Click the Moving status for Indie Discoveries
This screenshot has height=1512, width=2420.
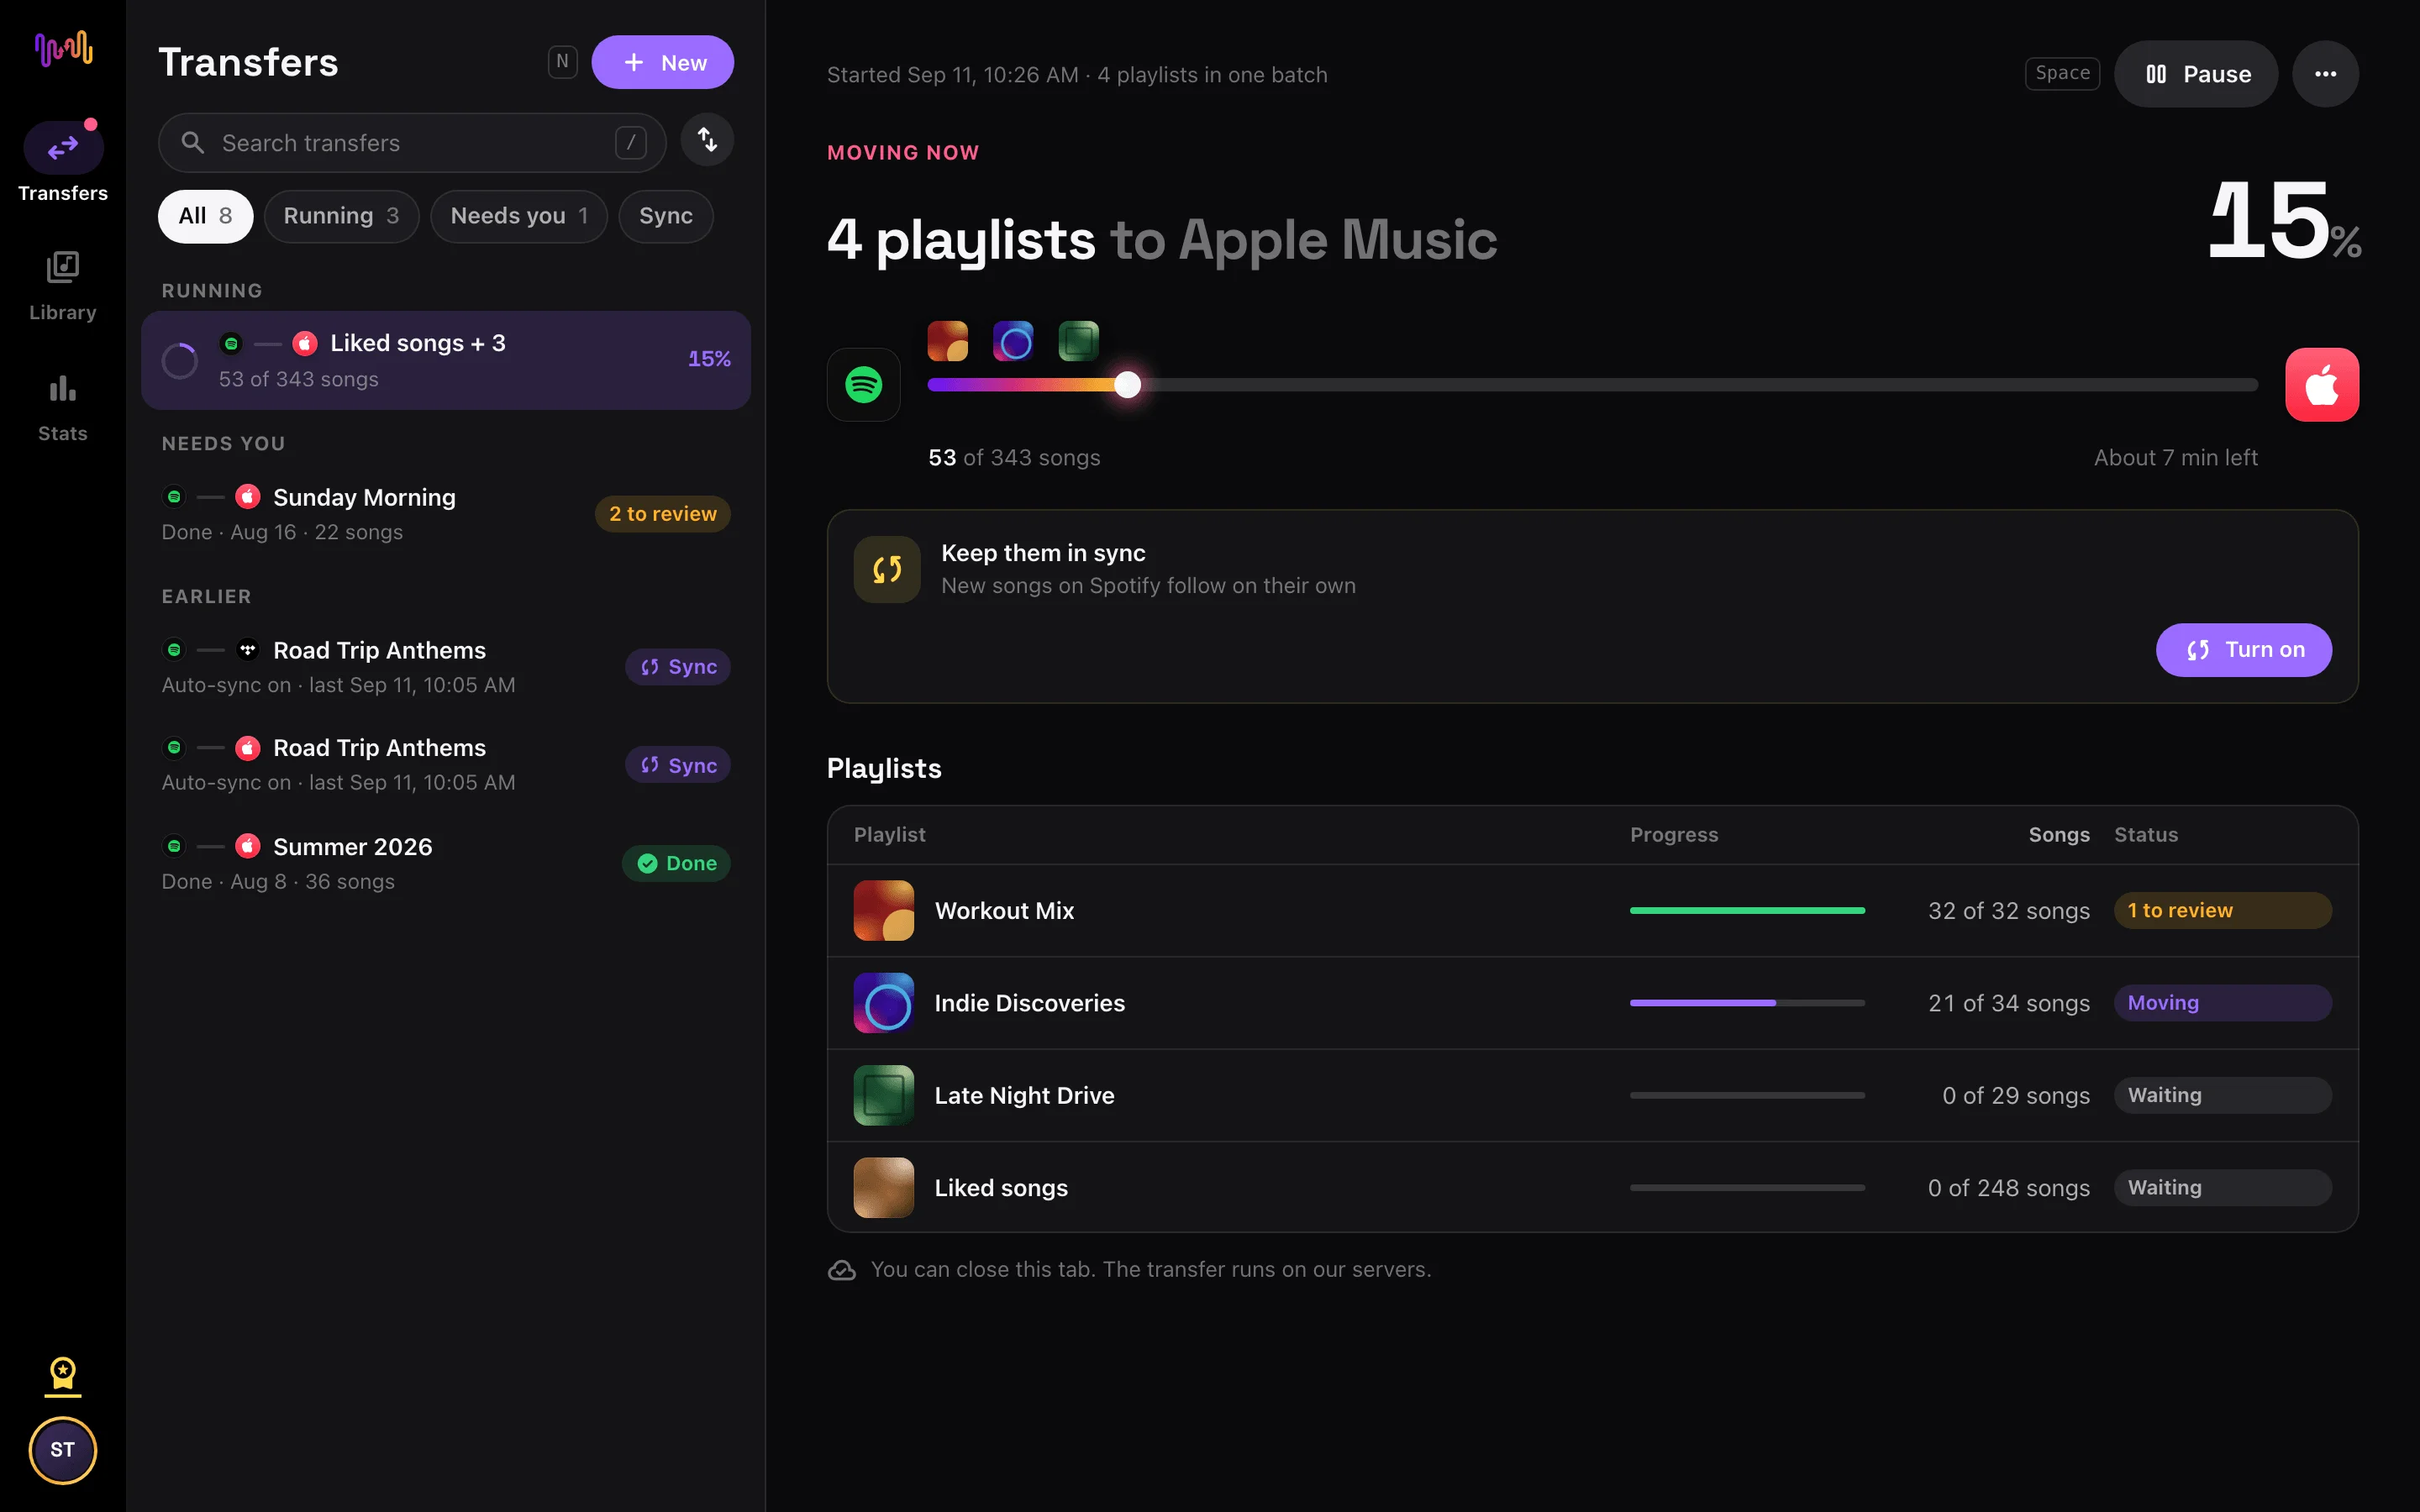2222,1003
